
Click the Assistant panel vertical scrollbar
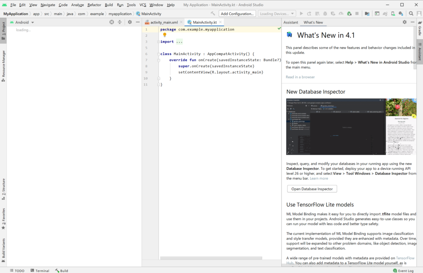(x=415, y=48)
